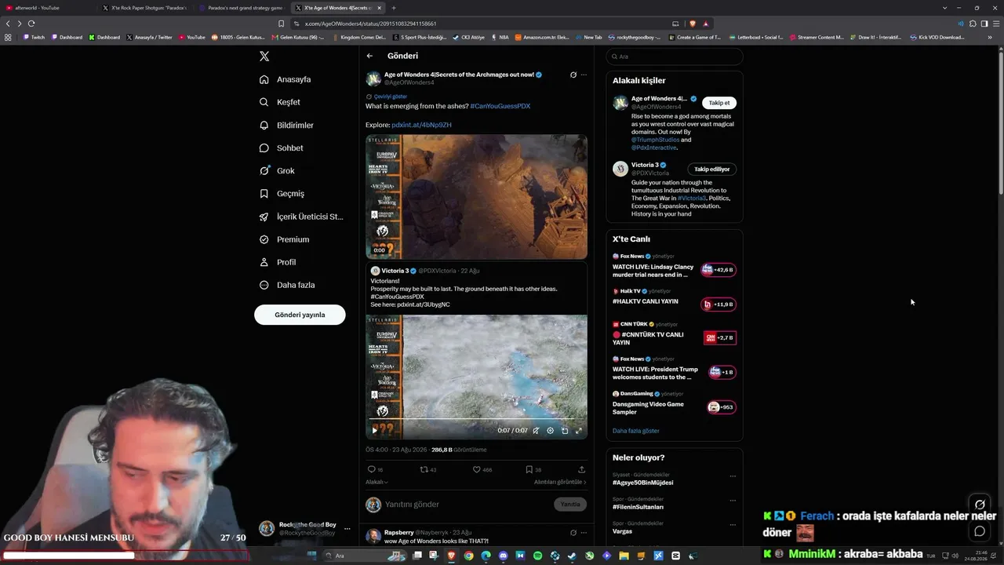This screenshot has width=1004, height=565.
Task: Share the post using the share icon
Action: coord(581,469)
